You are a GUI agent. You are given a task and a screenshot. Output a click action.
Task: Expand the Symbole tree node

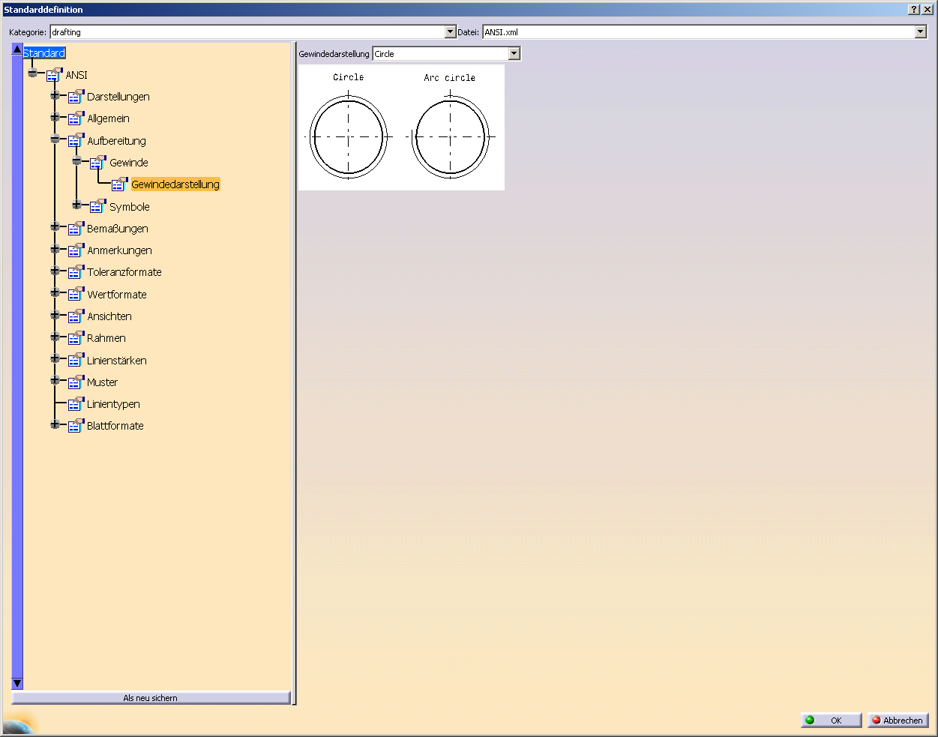point(76,205)
